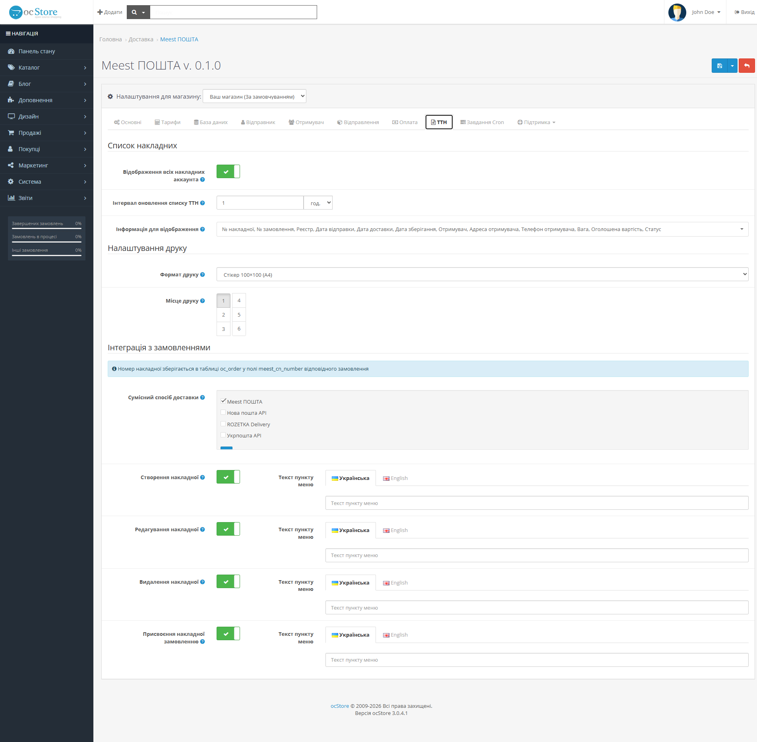Toggle Присвоєння накладної замовленню switch
Viewport: 757px width, 742px height.
click(x=228, y=634)
